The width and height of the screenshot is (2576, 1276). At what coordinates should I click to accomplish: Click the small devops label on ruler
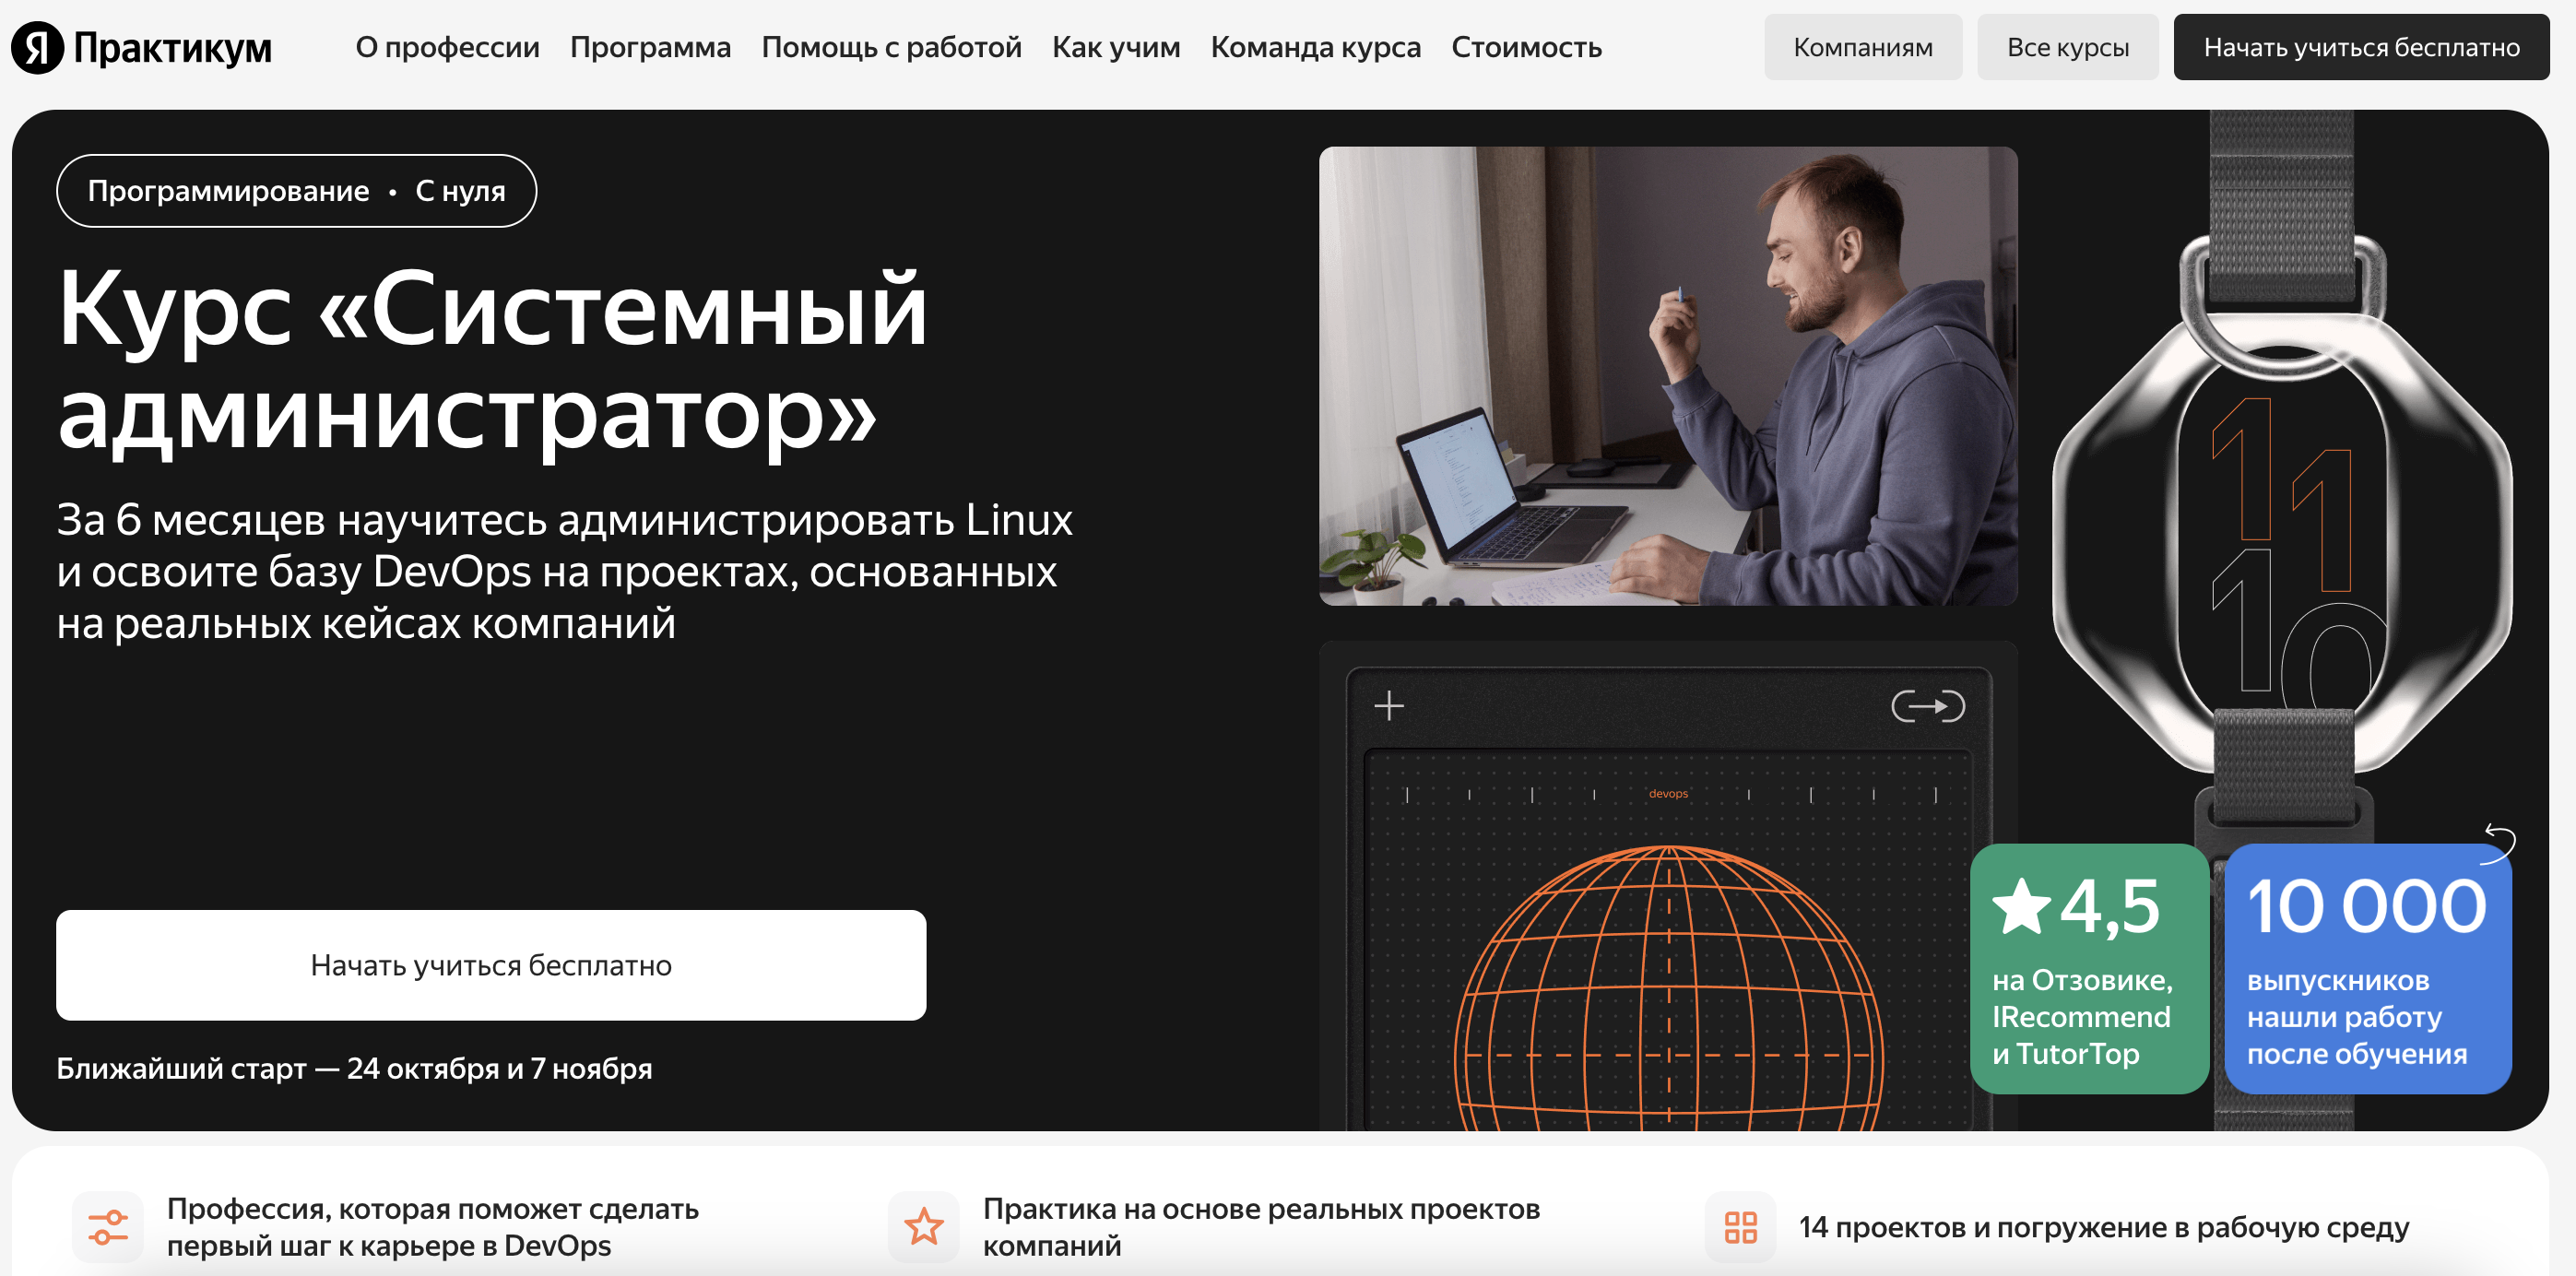[x=1668, y=794]
